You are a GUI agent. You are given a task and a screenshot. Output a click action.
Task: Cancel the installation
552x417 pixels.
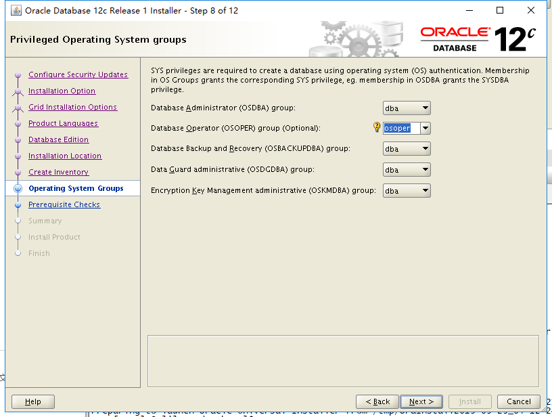click(x=519, y=401)
